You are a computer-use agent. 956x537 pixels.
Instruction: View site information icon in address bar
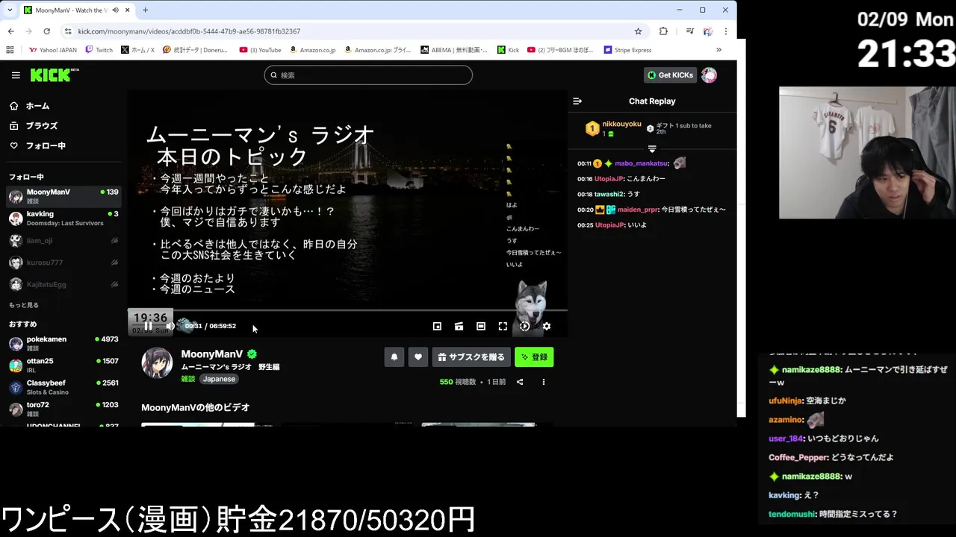[x=68, y=31]
